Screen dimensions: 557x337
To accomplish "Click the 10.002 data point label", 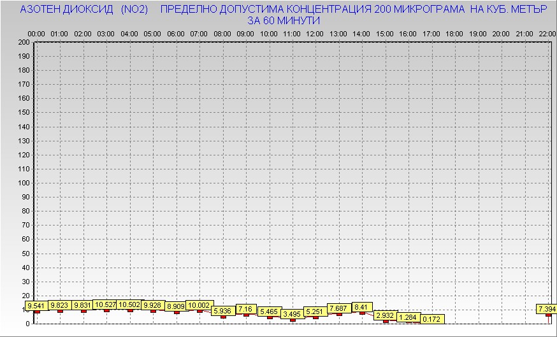I will (x=199, y=305).
